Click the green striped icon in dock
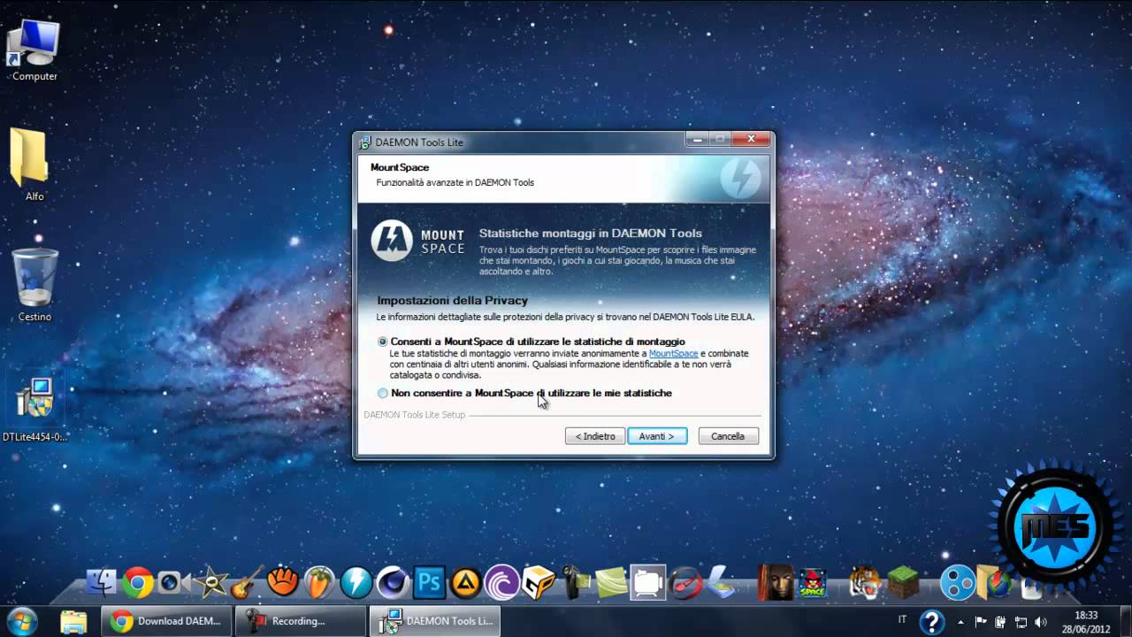This screenshot has height=637, width=1132. [x=611, y=581]
